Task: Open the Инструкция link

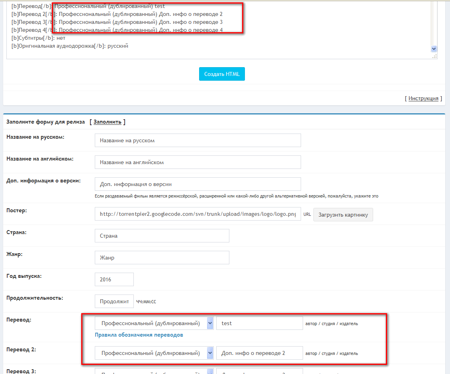Action: [423, 99]
